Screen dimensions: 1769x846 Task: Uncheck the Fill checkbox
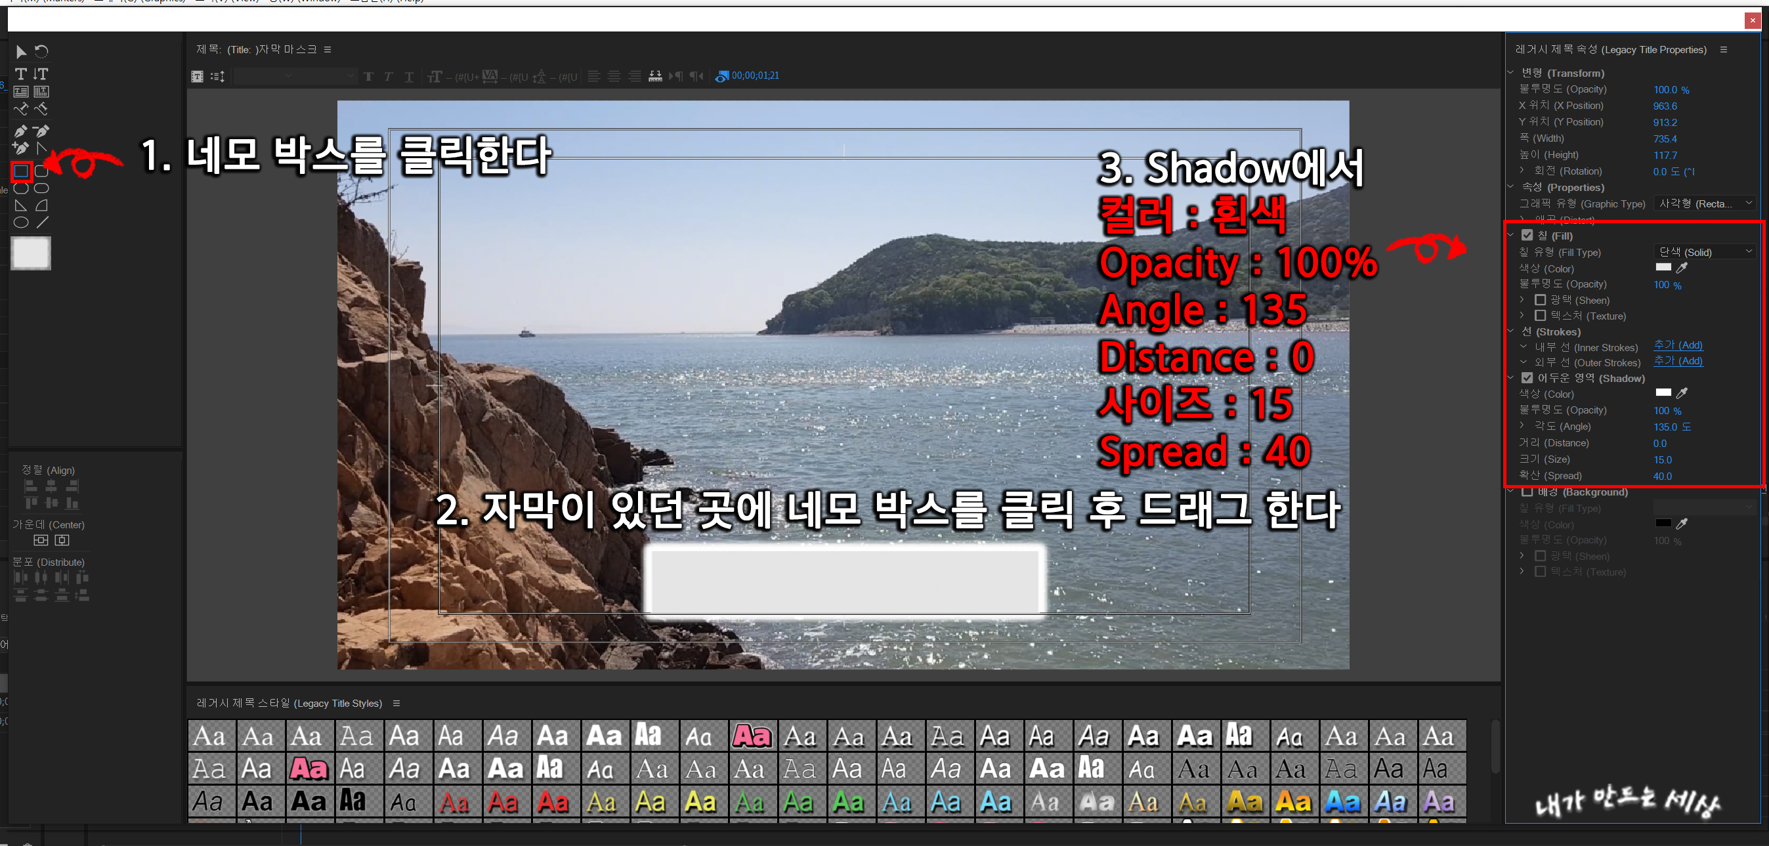tap(1527, 236)
